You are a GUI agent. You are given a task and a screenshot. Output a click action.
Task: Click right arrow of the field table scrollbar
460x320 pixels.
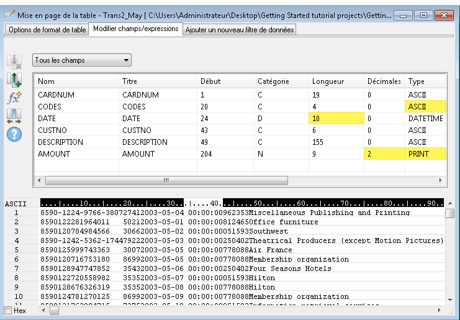441,180
